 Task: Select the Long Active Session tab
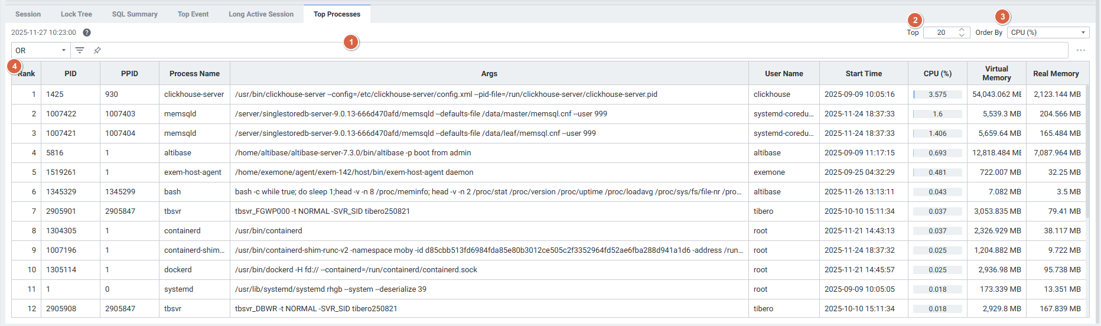(x=261, y=14)
